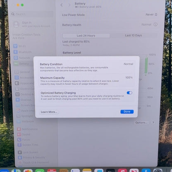Click Sign In with your Apple Account

[32, 24]
